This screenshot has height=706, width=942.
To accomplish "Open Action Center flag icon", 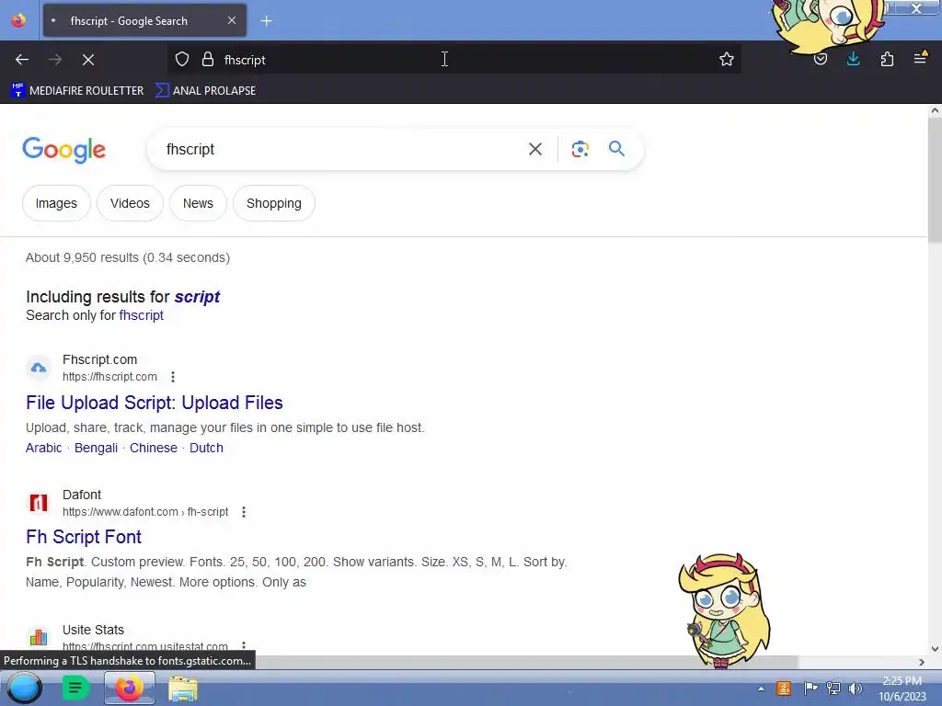I will click(x=810, y=689).
